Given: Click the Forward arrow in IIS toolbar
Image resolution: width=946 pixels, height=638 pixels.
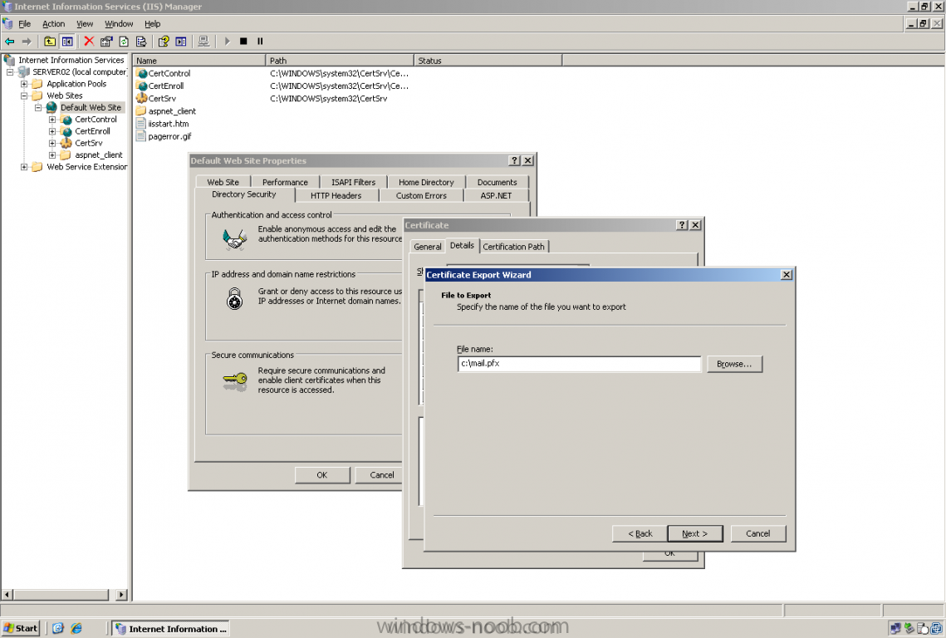Looking at the screenshot, I should click(27, 42).
